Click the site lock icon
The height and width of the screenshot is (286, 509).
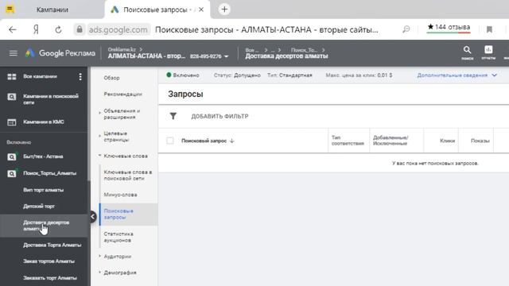[80, 29]
